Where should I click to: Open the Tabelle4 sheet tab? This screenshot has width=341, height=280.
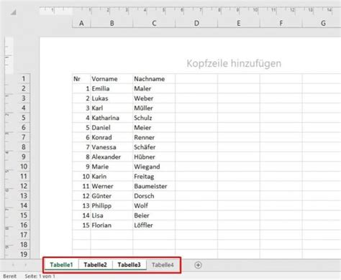(x=163, y=265)
